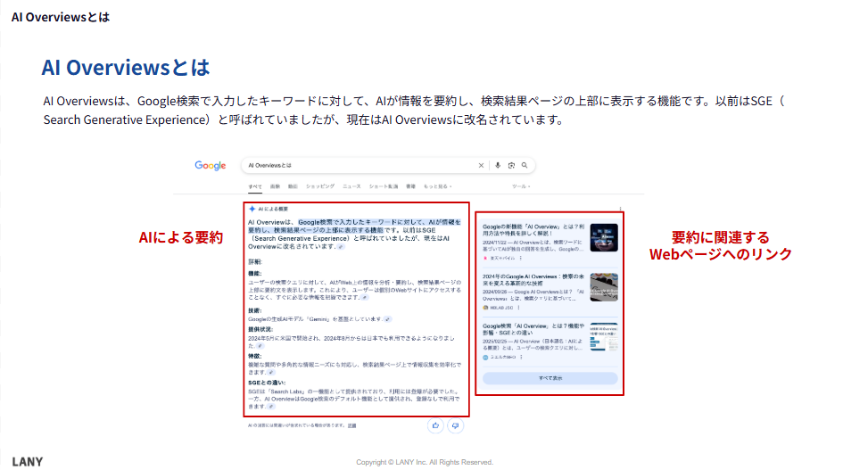Switch to the ニュース search tab
843x470 pixels.
[x=351, y=186]
